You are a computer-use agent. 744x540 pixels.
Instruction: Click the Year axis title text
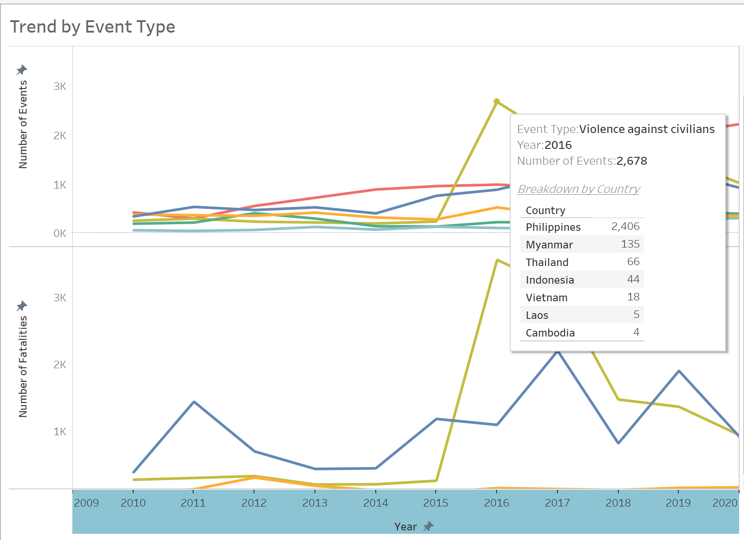[x=405, y=526]
